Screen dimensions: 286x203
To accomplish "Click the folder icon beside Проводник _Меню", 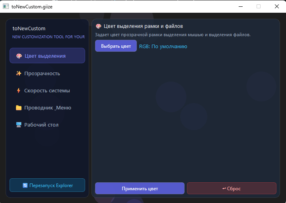I will pos(19,108).
